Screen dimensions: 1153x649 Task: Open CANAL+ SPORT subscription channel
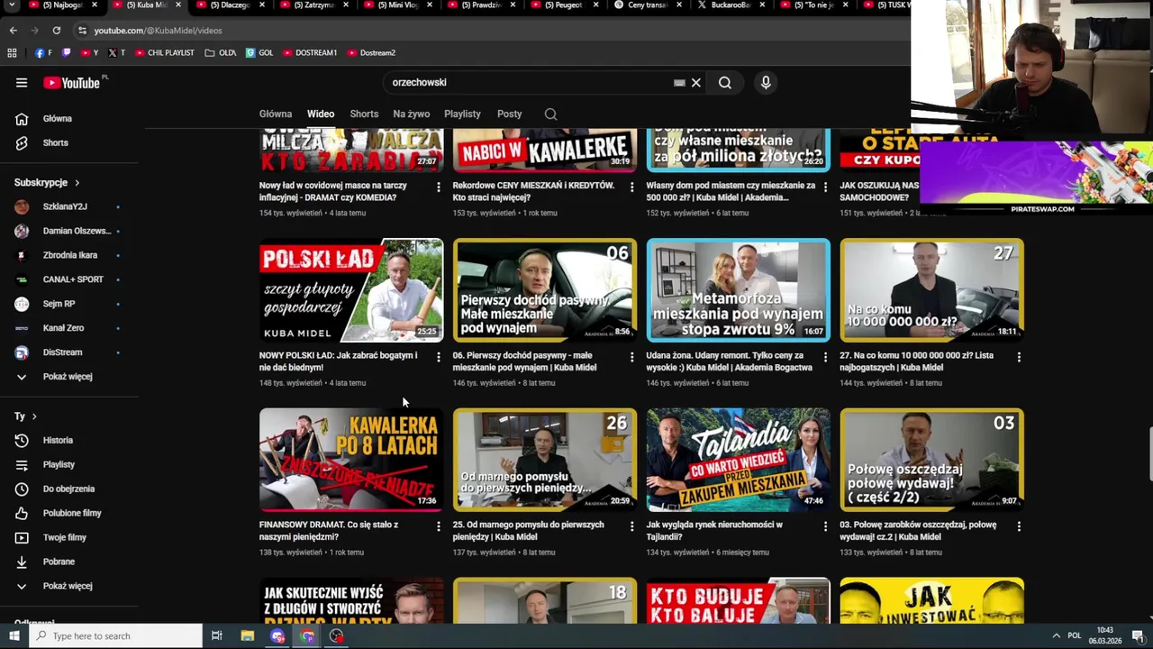72,280
